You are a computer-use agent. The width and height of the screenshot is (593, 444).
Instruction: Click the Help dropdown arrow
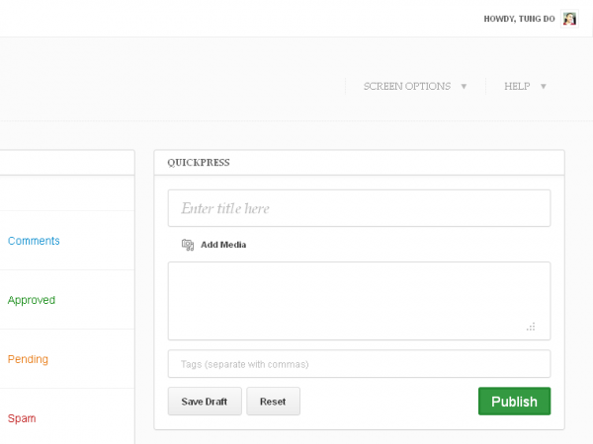[x=543, y=87]
